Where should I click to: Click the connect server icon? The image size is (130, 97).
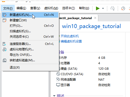coord(4,44)
